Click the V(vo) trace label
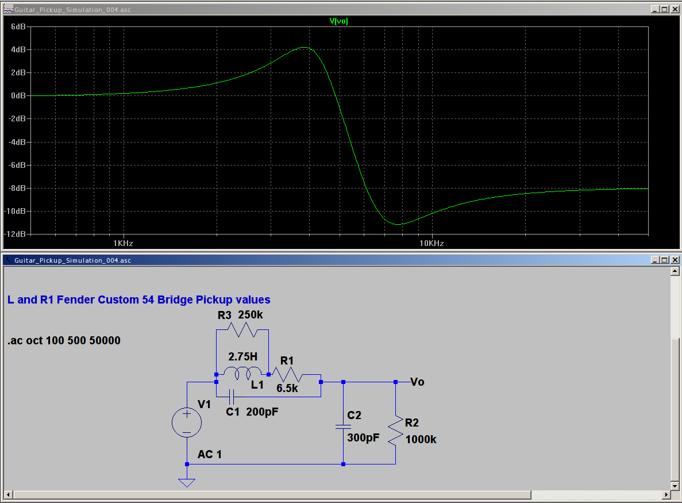This screenshot has height=503, width=682. [x=338, y=21]
